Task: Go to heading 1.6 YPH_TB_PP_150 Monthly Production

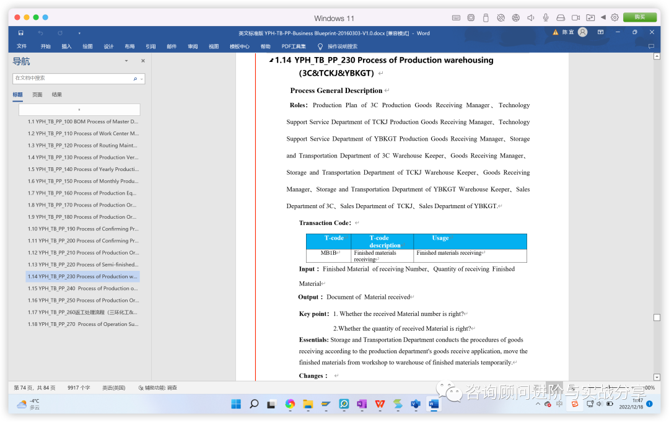Action: [83, 182]
